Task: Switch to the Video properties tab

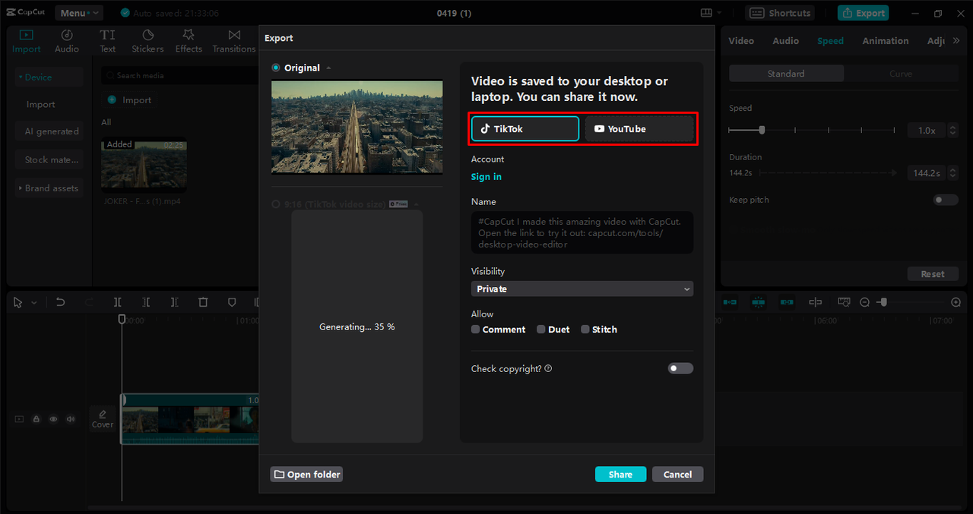Action: [741, 41]
